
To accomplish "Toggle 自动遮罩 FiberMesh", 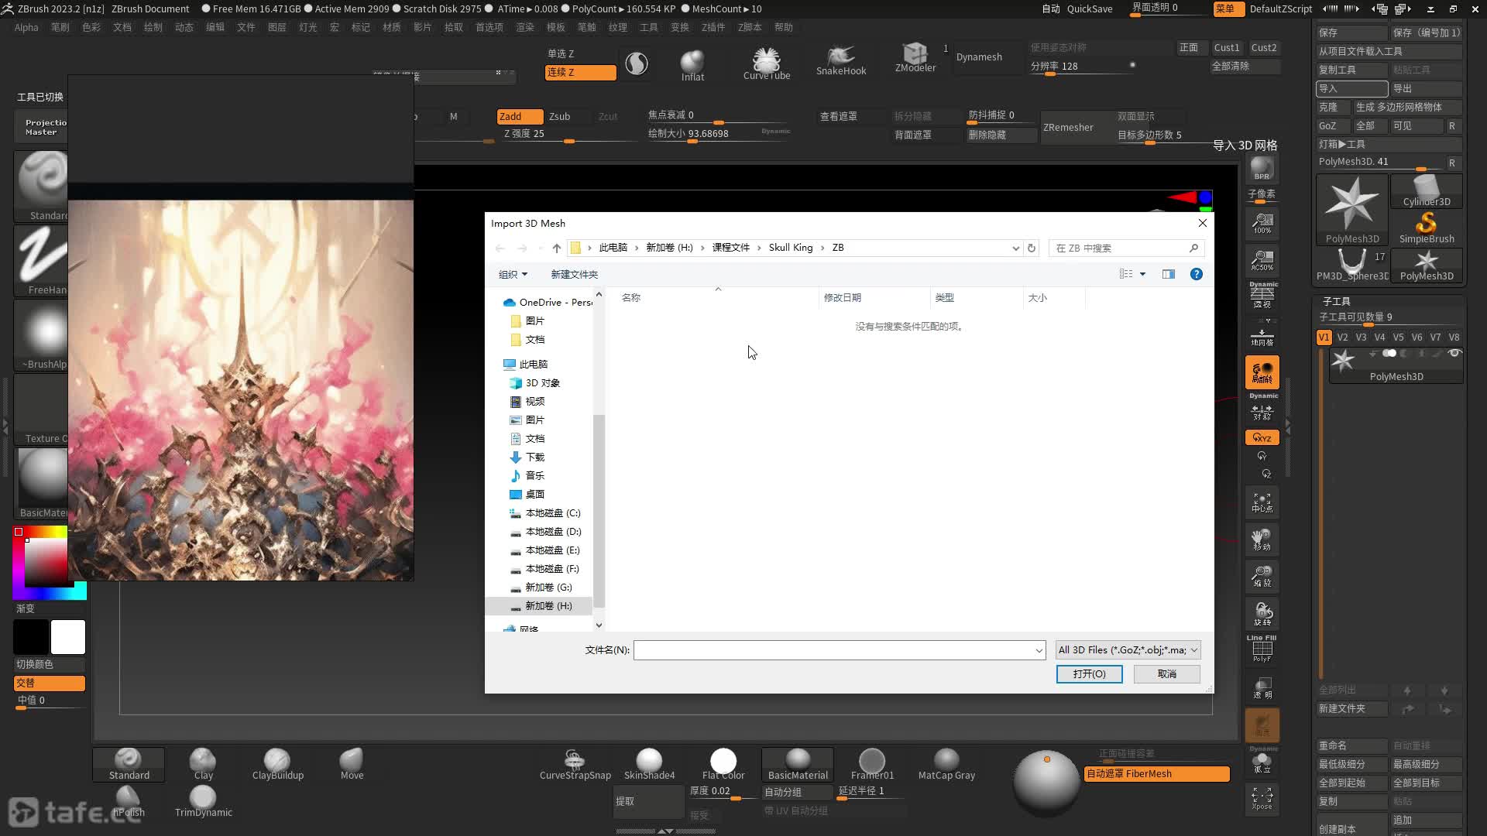I will tap(1156, 773).
